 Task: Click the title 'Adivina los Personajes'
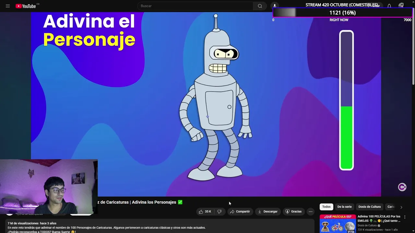(154, 202)
